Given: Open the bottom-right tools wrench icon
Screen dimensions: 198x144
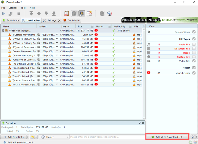Looking at the screenshot, I should tap(193, 137).
